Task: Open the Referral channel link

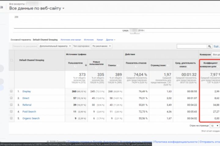Action: 27,105
